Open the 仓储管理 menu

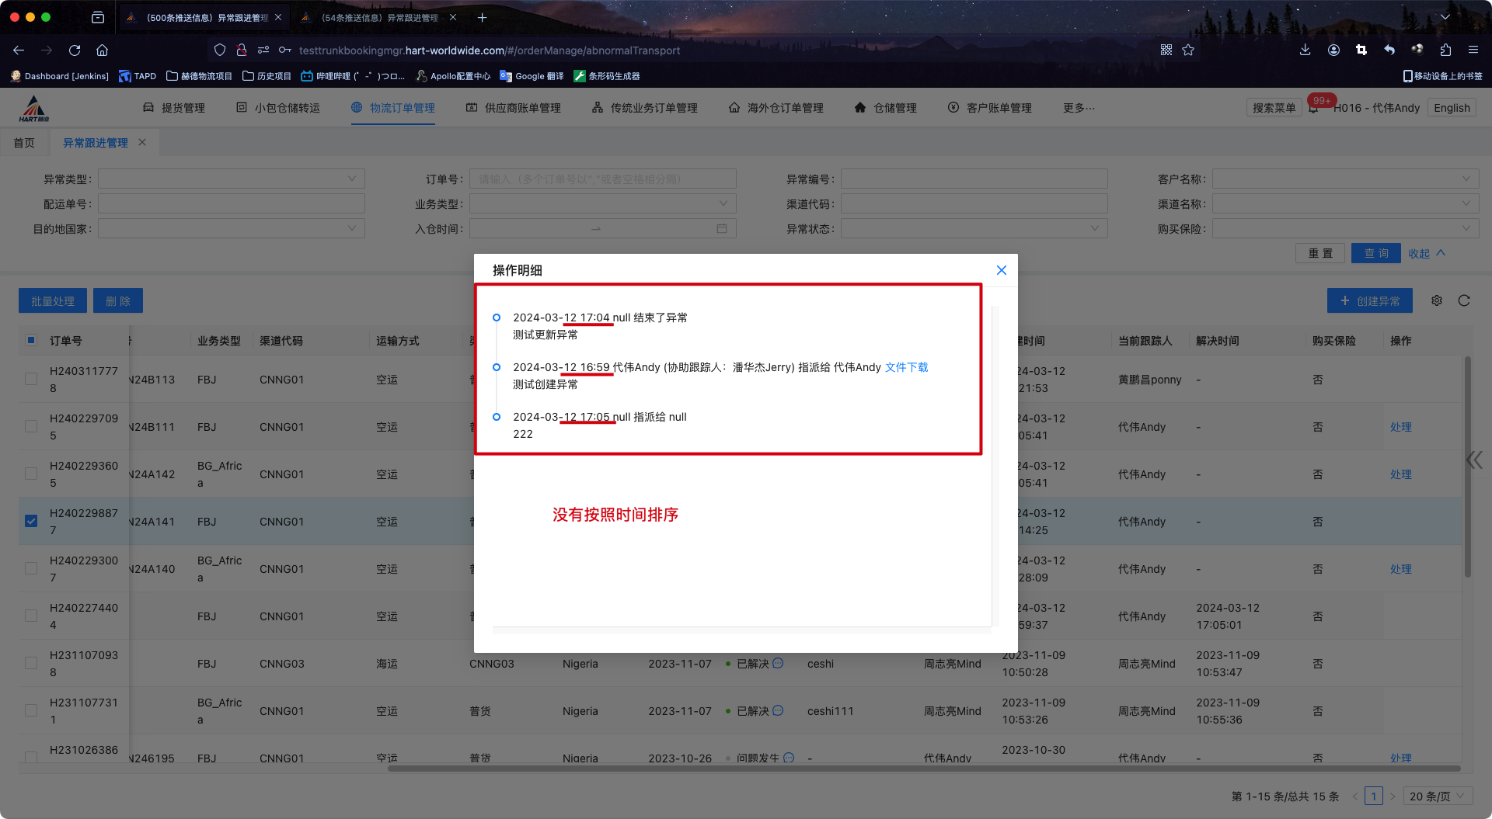[885, 108]
